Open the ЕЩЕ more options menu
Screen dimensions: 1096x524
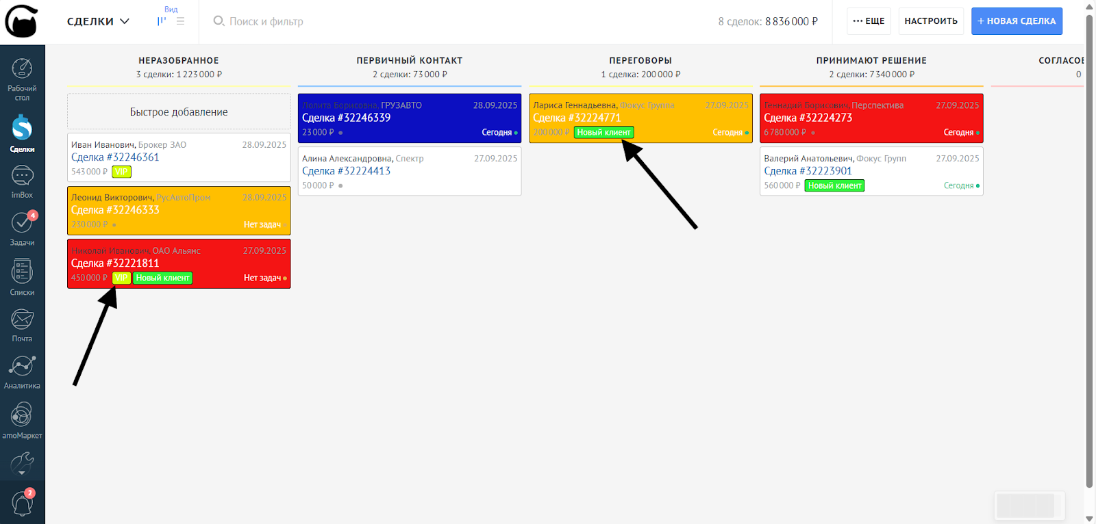click(869, 21)
